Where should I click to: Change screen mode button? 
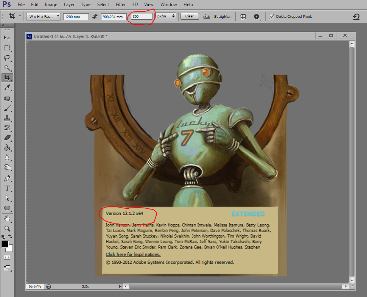[7, 268]
